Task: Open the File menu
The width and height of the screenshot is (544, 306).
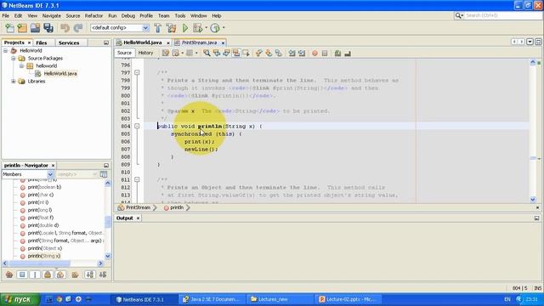Action: point(6,15)
